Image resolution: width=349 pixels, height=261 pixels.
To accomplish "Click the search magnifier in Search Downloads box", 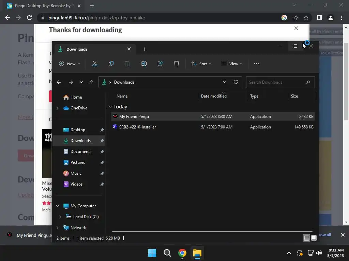I will 308,82.
